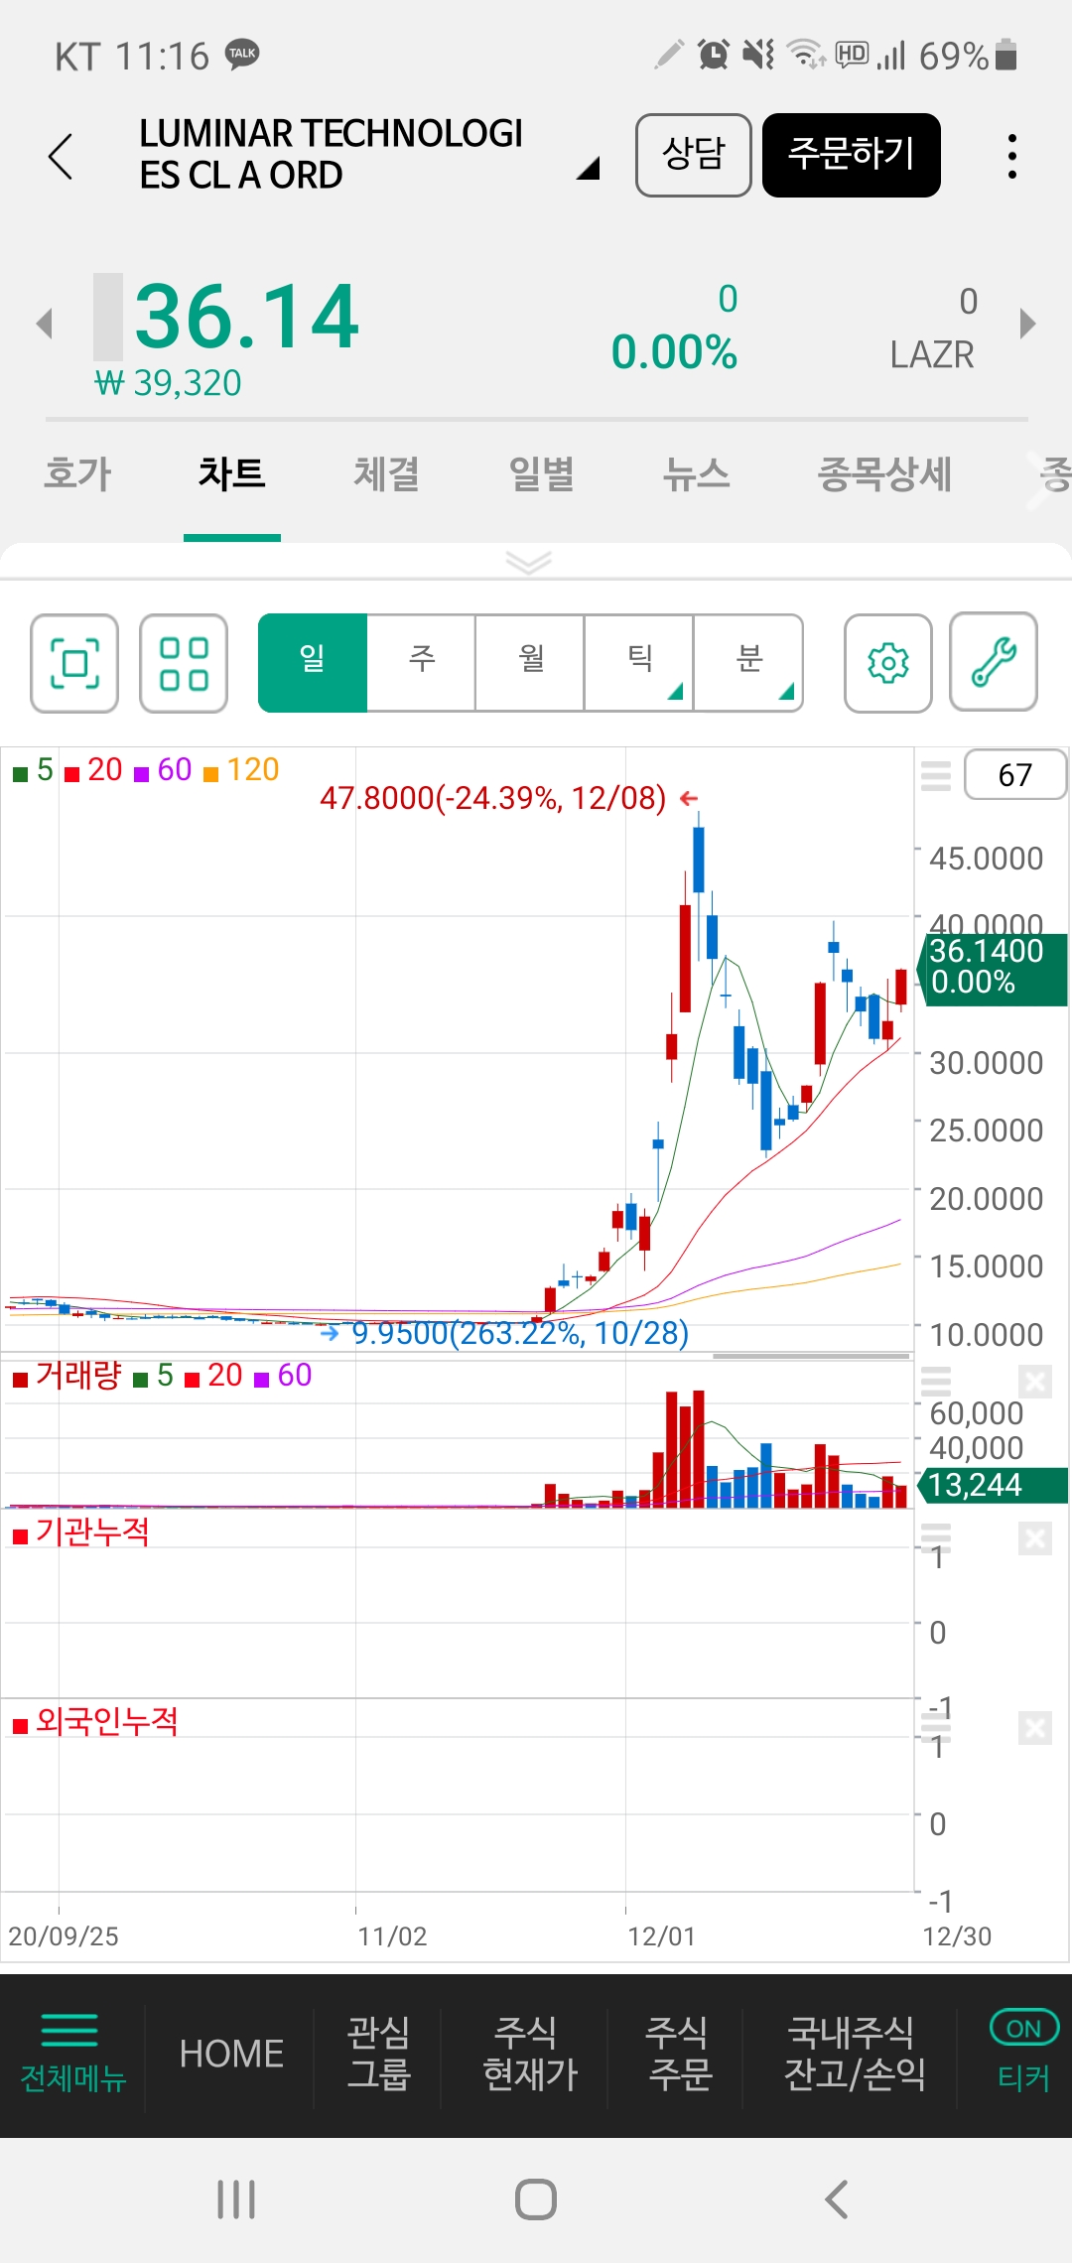Tap Android recent apps button
This screenshot has width=1072, height=2263.
tap(236, 2199)
